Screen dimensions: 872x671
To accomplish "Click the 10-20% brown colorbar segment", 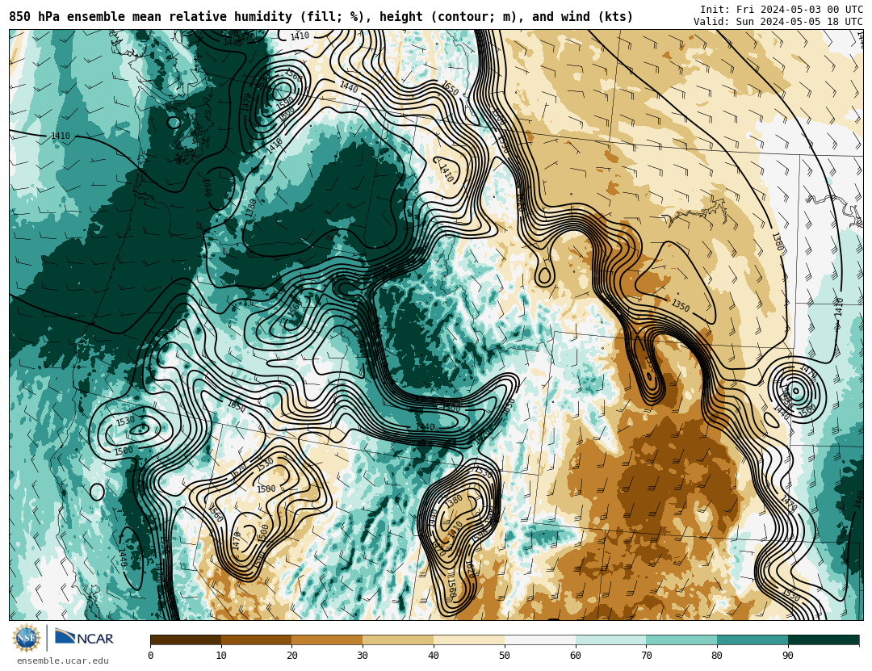I will click(x=257, y=640).
